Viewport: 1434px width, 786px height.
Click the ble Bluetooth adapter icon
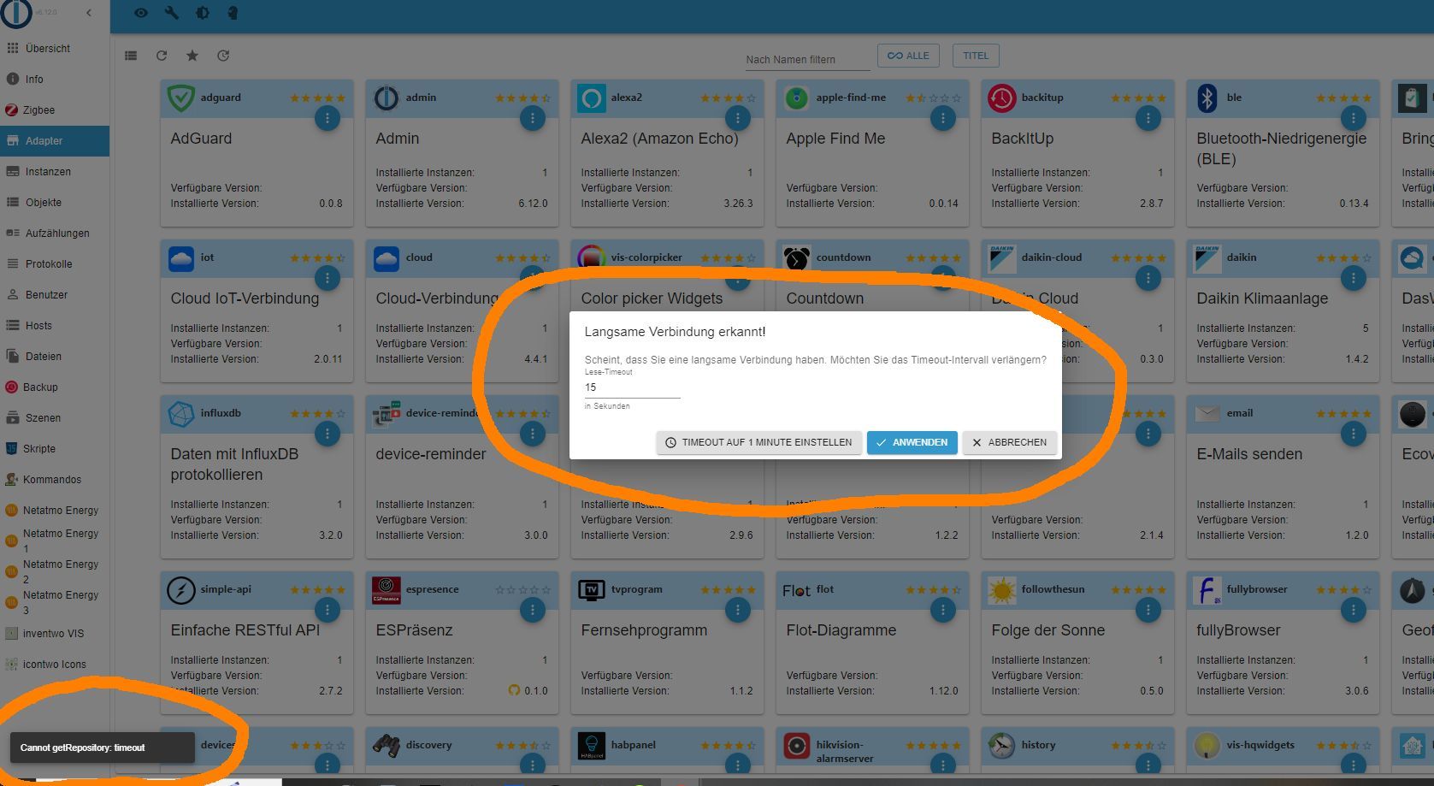tap(1207, 98)
